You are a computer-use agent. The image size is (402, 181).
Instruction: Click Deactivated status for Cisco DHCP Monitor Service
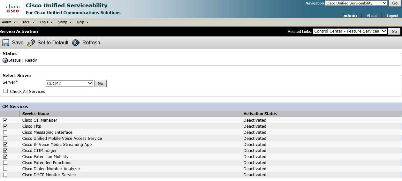255,175
